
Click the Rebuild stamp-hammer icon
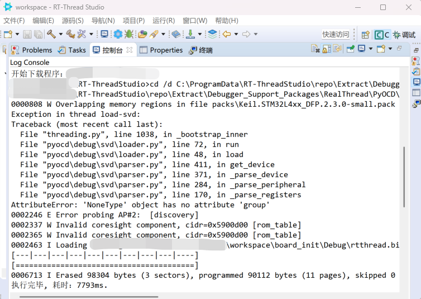(x=70, y=34)
